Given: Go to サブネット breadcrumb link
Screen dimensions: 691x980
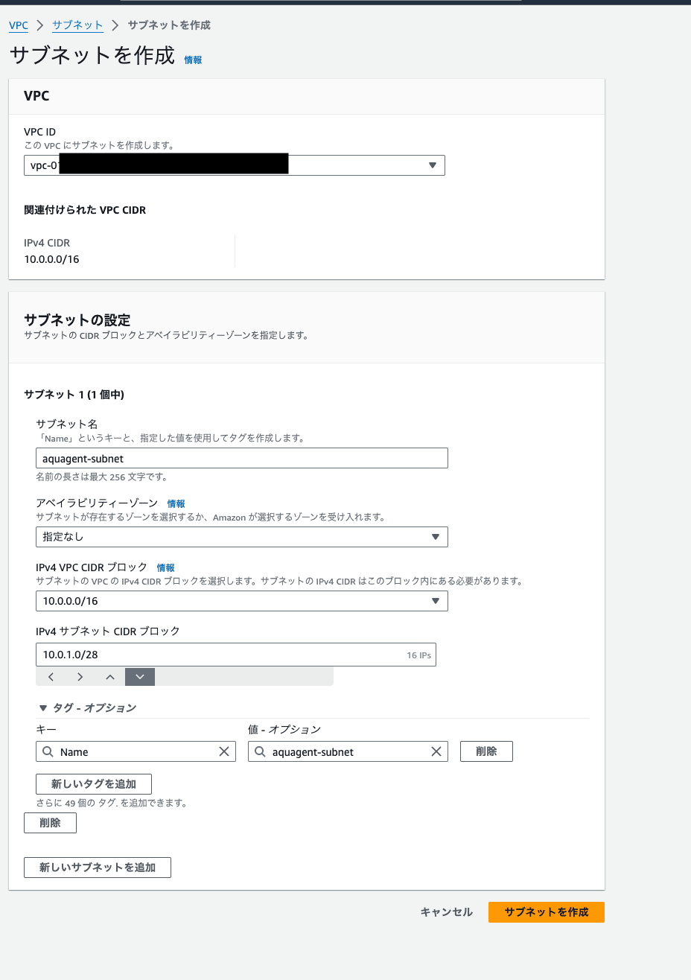Looking at the screenshot, I should [77, 25].
